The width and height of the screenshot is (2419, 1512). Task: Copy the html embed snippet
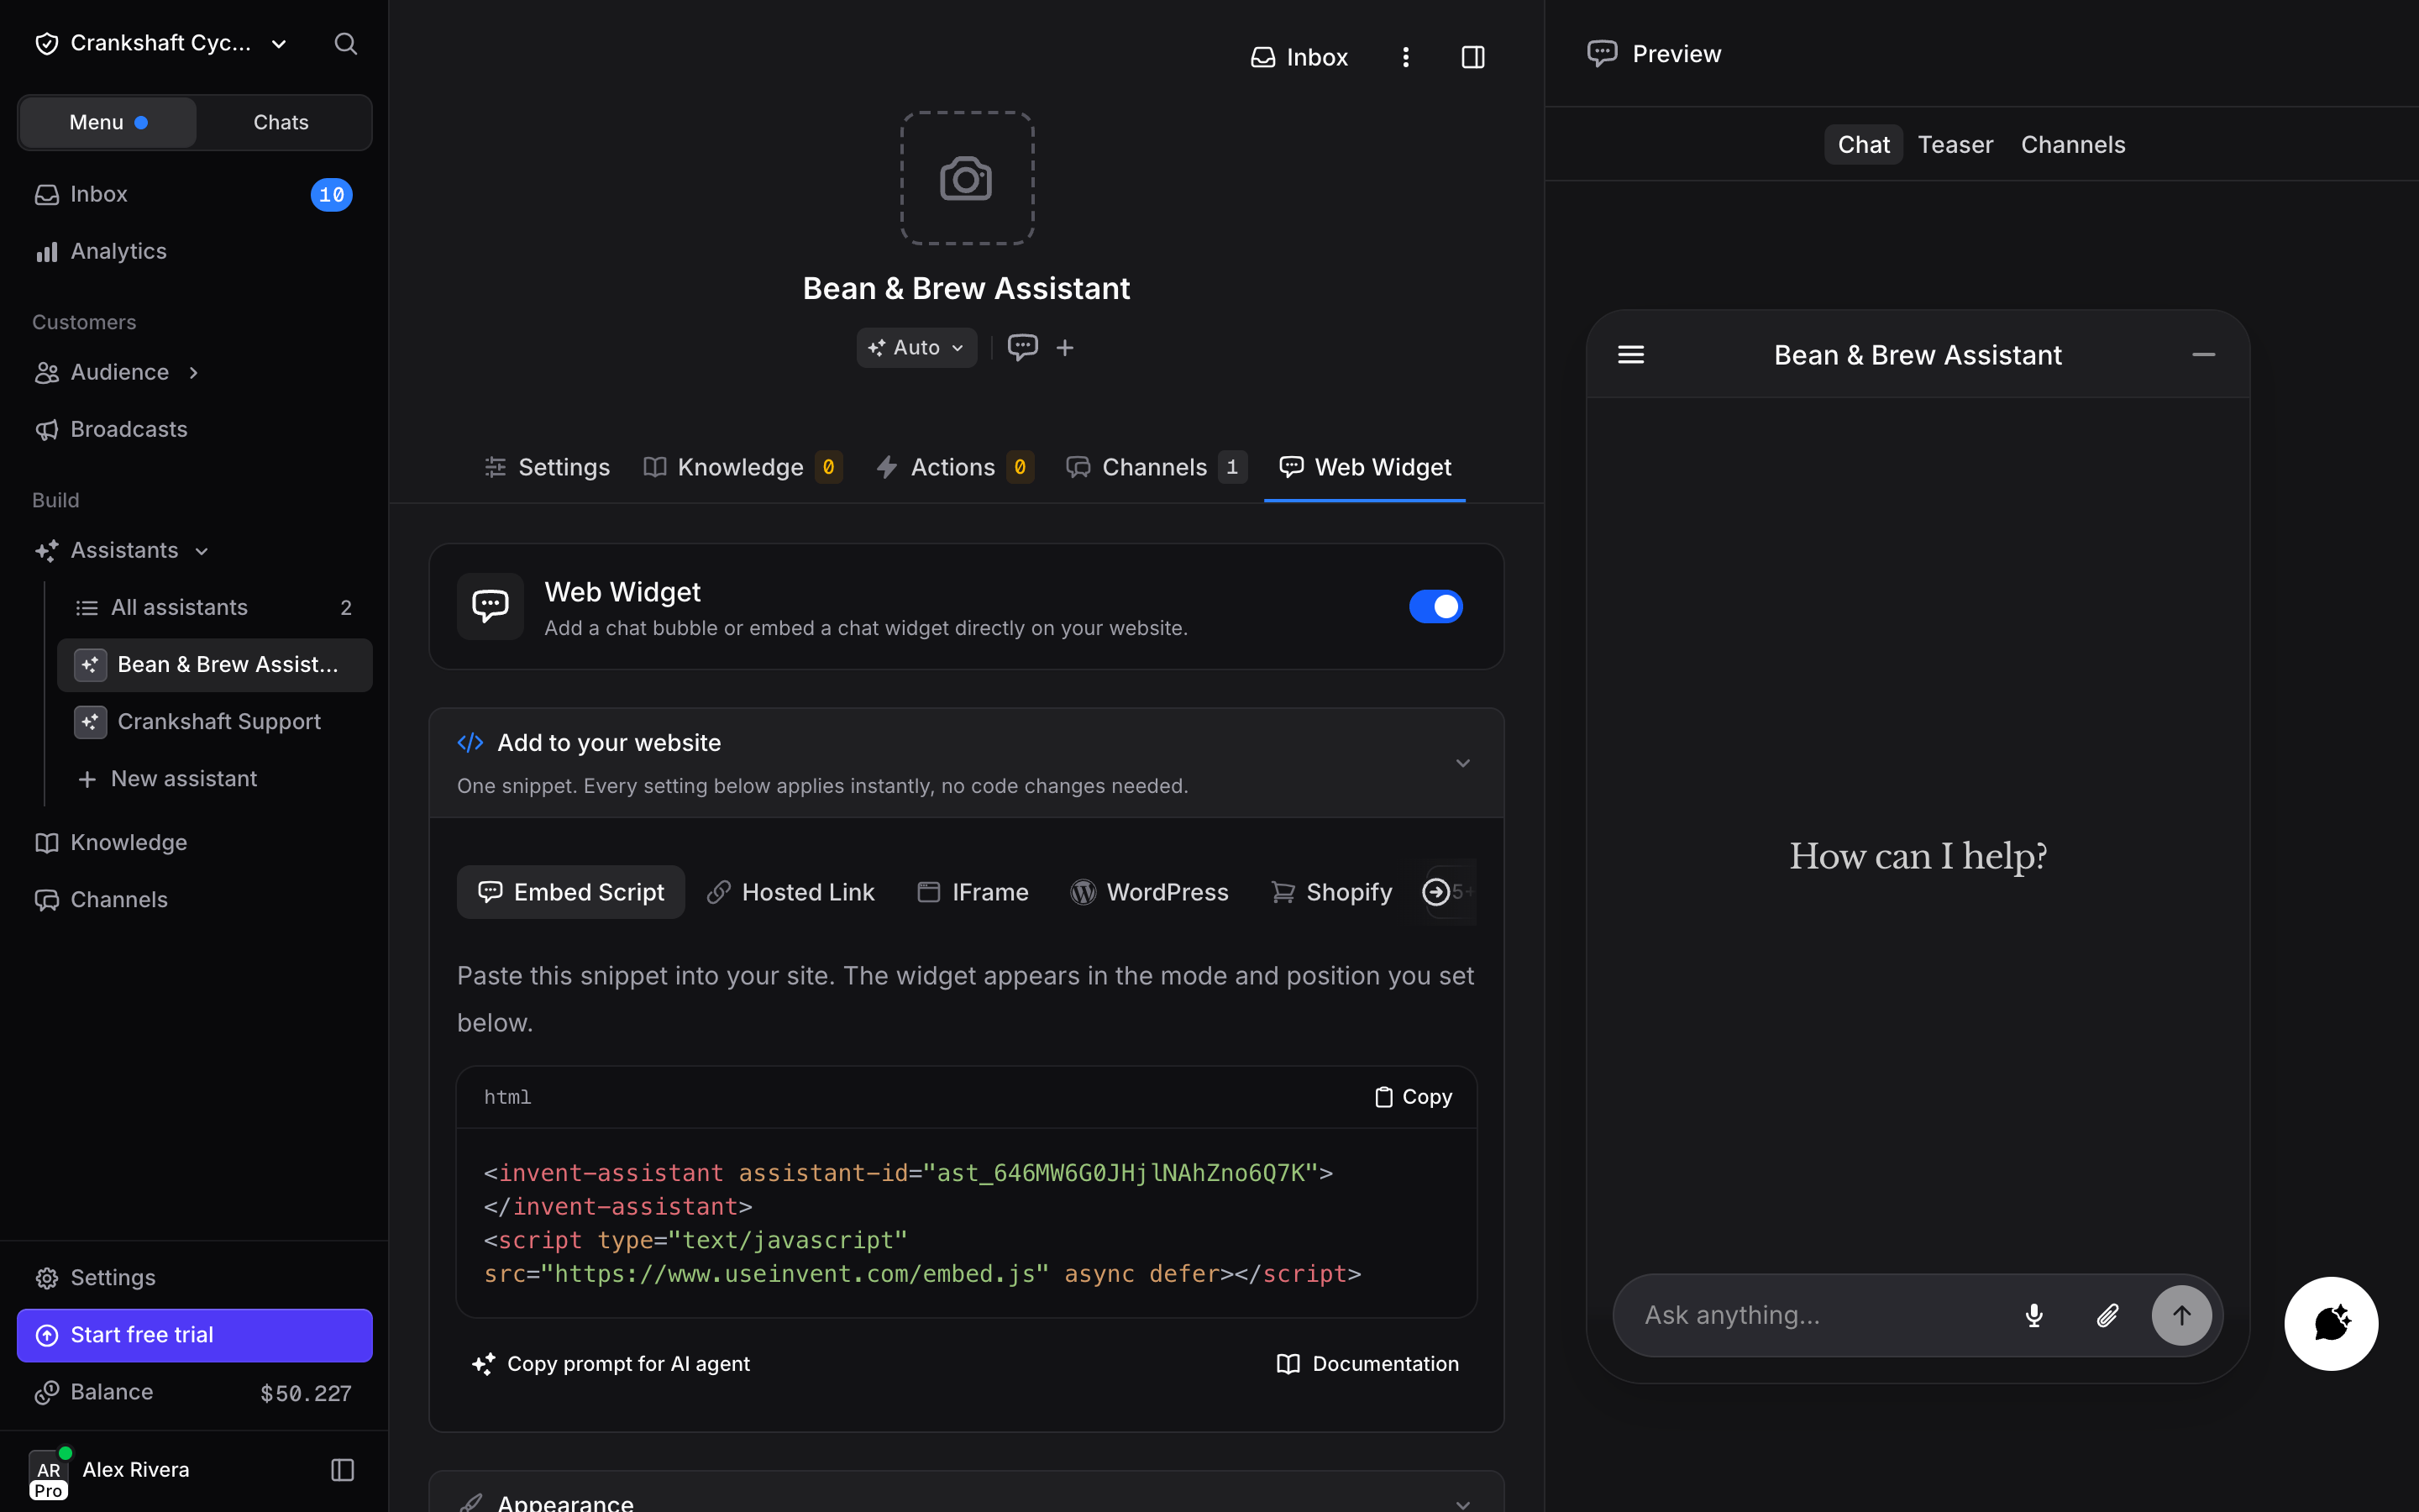pyautogui.click(x=1413, y=1097)
